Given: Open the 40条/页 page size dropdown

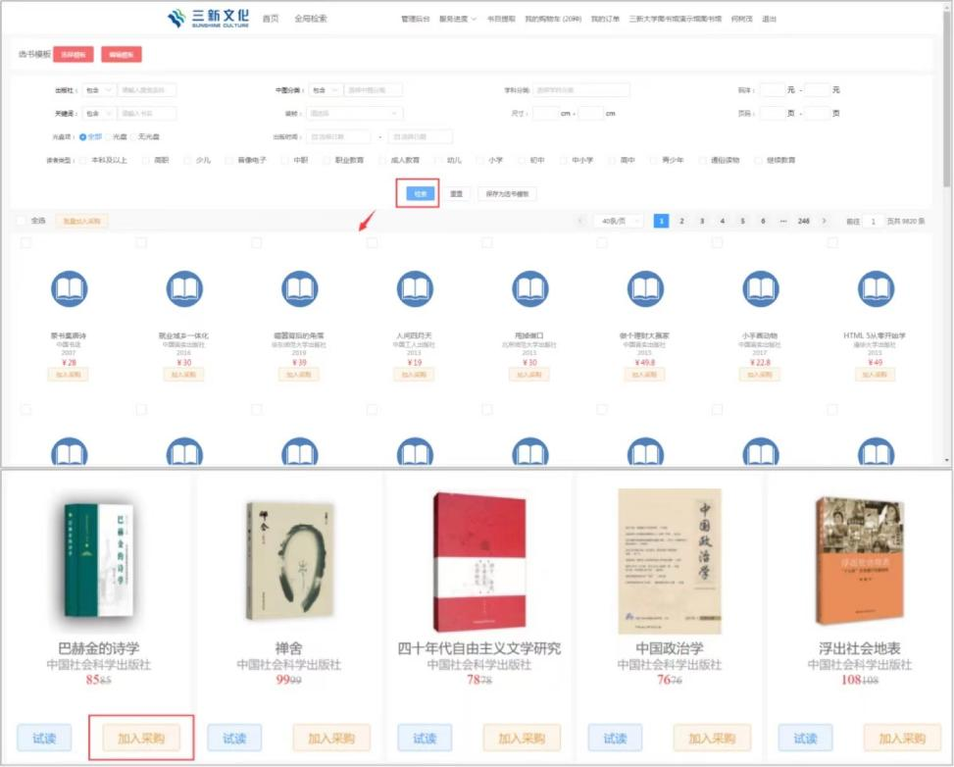Looking at the screenshot, I should pos(619,222).
